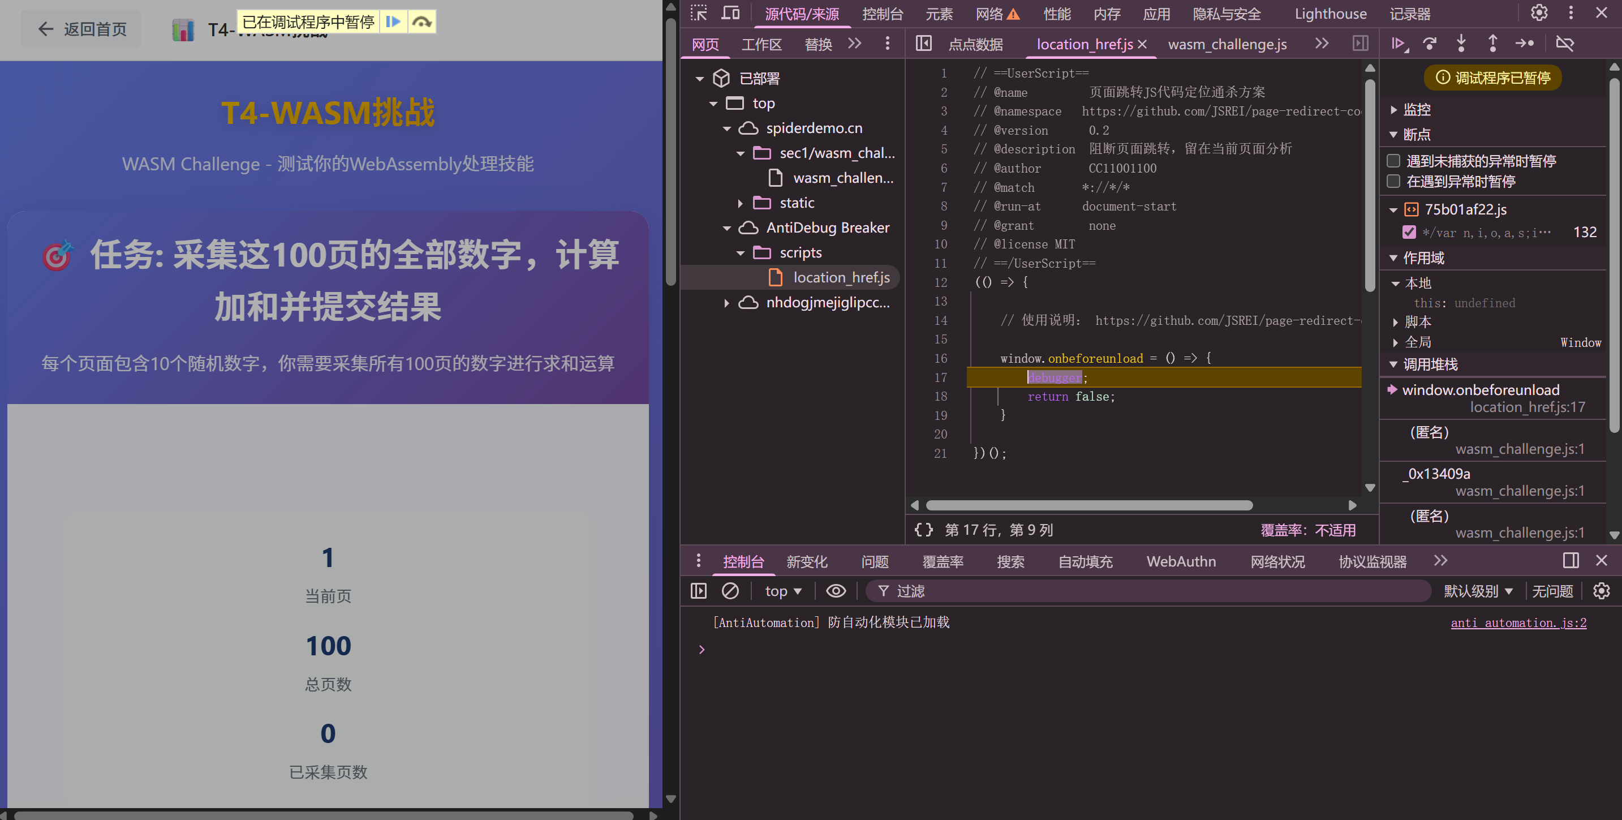This screenshot has height=820, width=1622.
Task: Click the step into function icon
Action: click(x=1461, y=44)
